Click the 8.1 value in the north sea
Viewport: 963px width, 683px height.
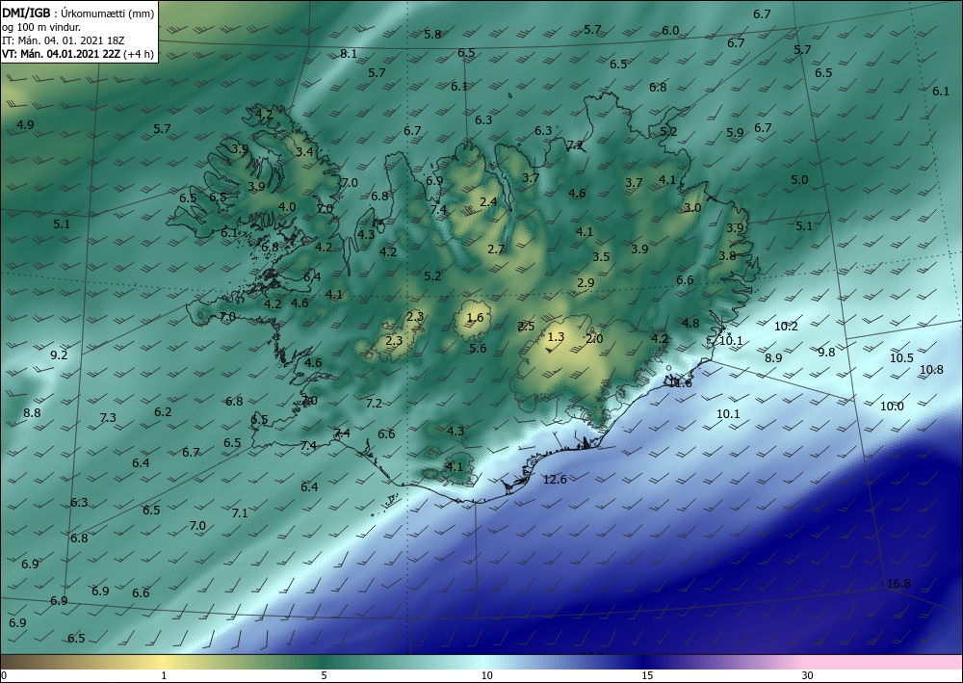[x=349, y=53]
